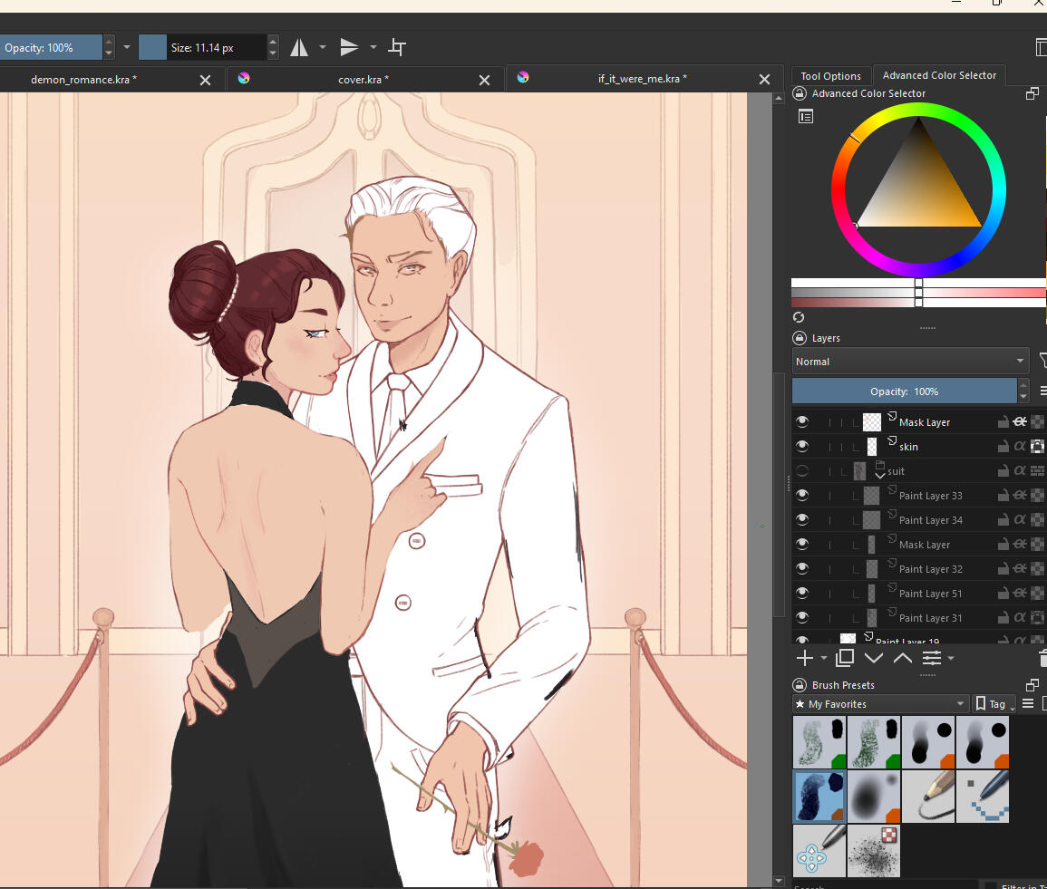Show the suit group layer
The height and width of the screenshot is (889, 1047).
[x=801, y=470]
